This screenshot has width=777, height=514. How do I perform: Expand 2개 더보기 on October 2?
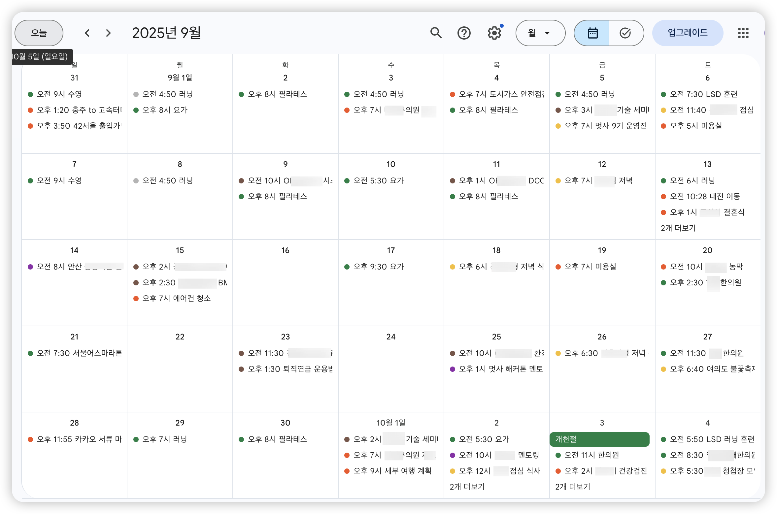coord(467,487)
